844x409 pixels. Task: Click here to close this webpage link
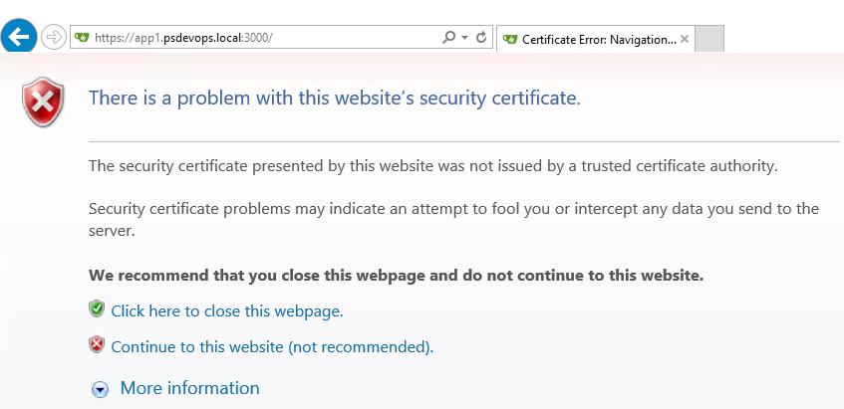(x=226, y=310)
